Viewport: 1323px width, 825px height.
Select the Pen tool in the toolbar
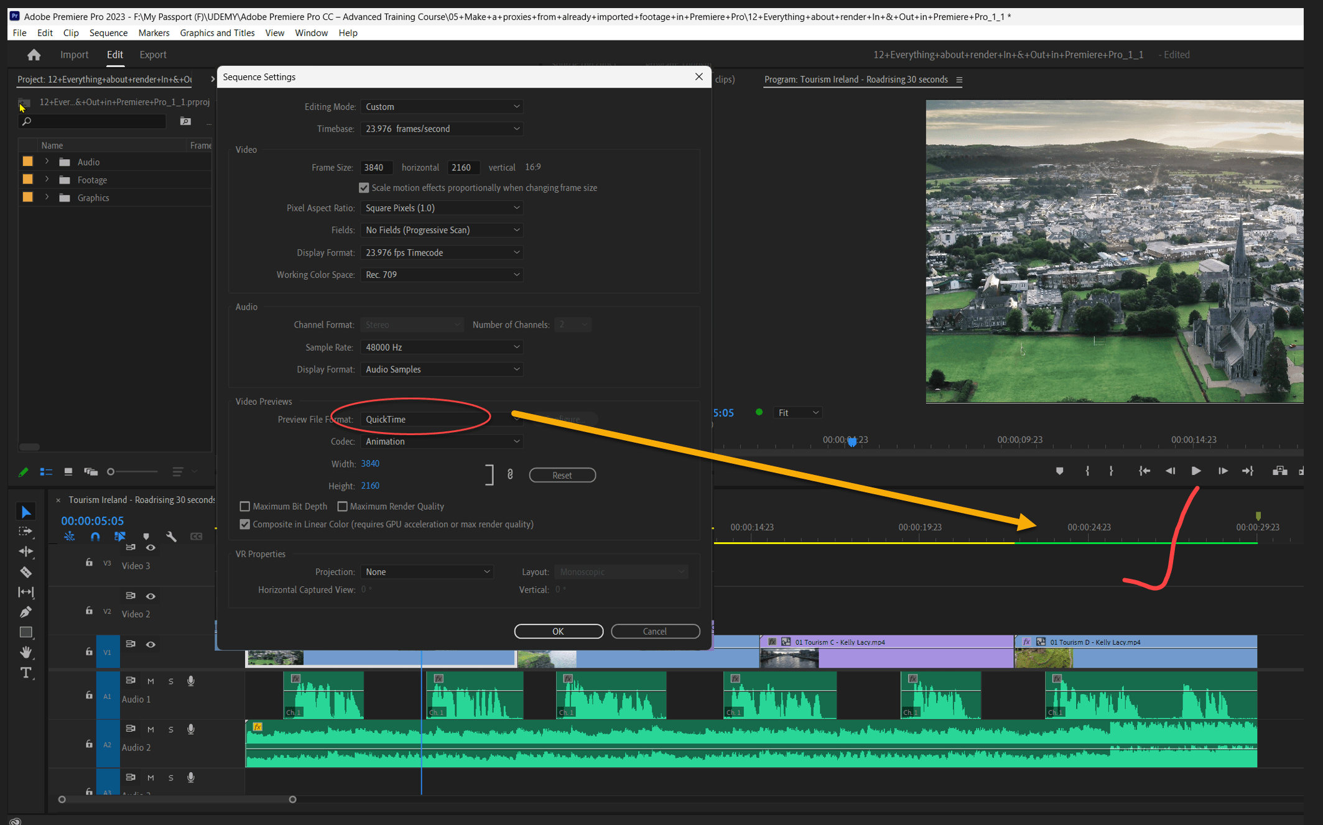(x=26, y=612)
